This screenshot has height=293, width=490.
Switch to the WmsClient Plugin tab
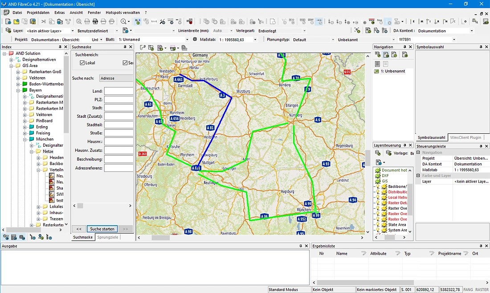[465, 138]
